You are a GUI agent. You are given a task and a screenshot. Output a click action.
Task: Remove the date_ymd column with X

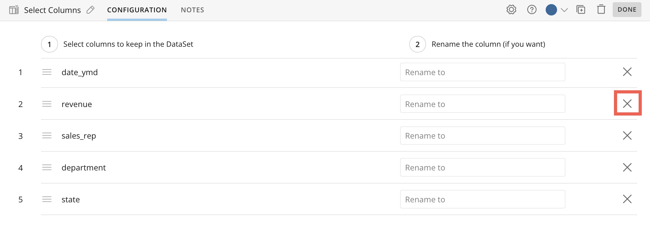[627, 72]
